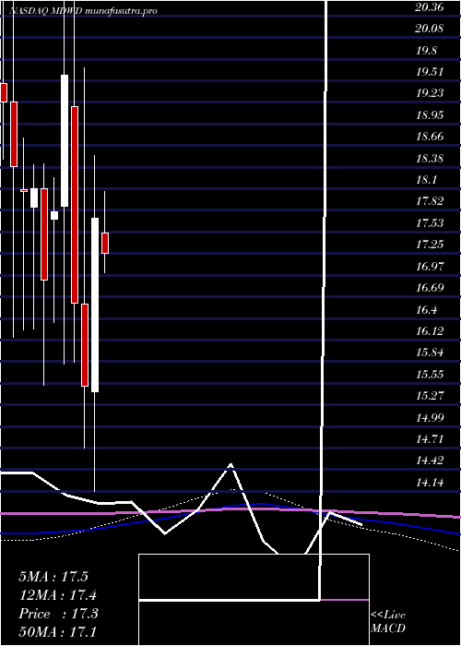Click the 17.25 price axis label
Image resolution: width=461 pixels, height=646 pixels.
tap(430, 245)
